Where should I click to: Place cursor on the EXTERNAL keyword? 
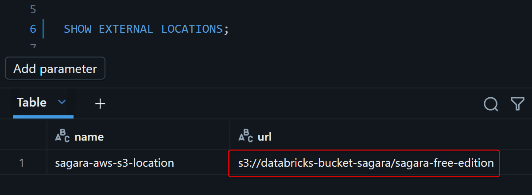pyautogui.click(x=126, y=29)
